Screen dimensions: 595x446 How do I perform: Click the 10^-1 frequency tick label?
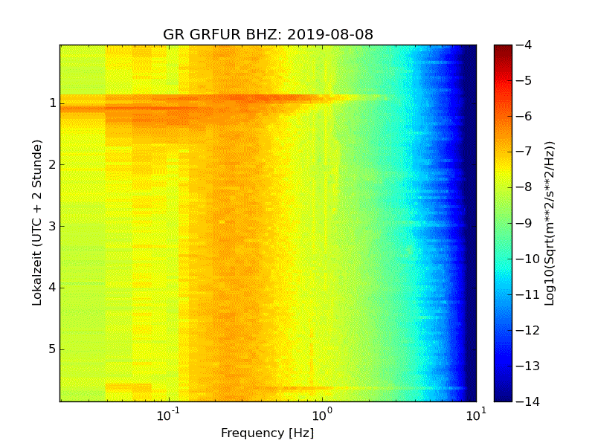pyautogui.click(x=168, y=415)
